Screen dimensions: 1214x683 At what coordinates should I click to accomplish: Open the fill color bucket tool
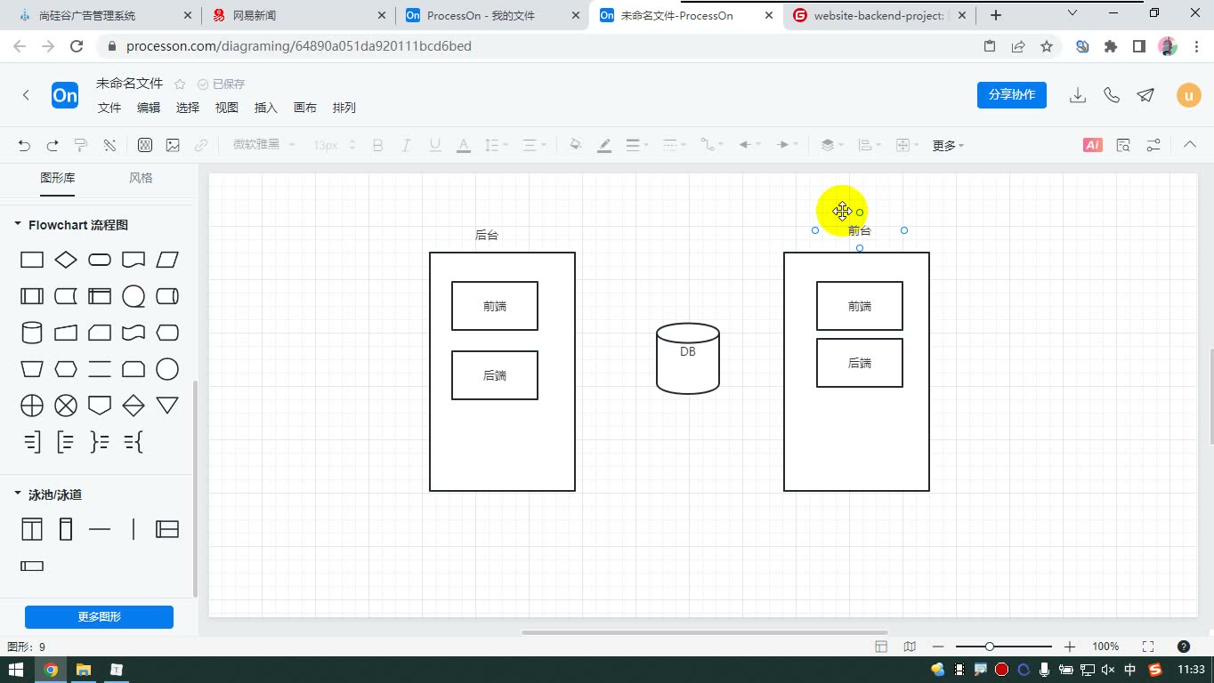575,145
